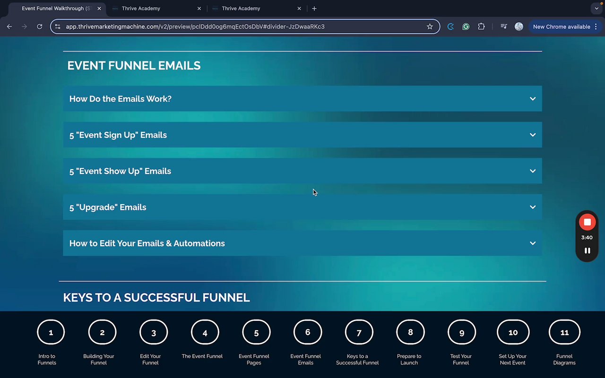This screenshot has height=378, width=605.
Task: Open site information icon in address bar
Action: coord(58,27)
